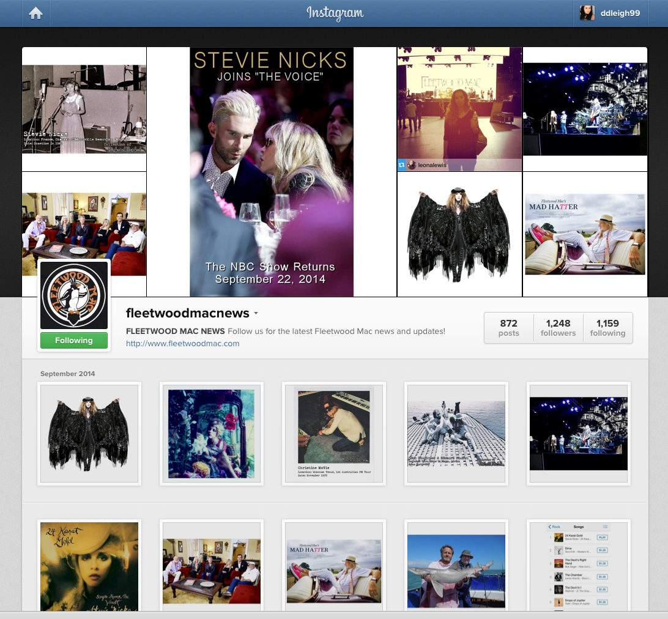Open the Christine McVie keyboard post thumbnail
The height and width of the screenshot is (619, 668).
(334, 434)
